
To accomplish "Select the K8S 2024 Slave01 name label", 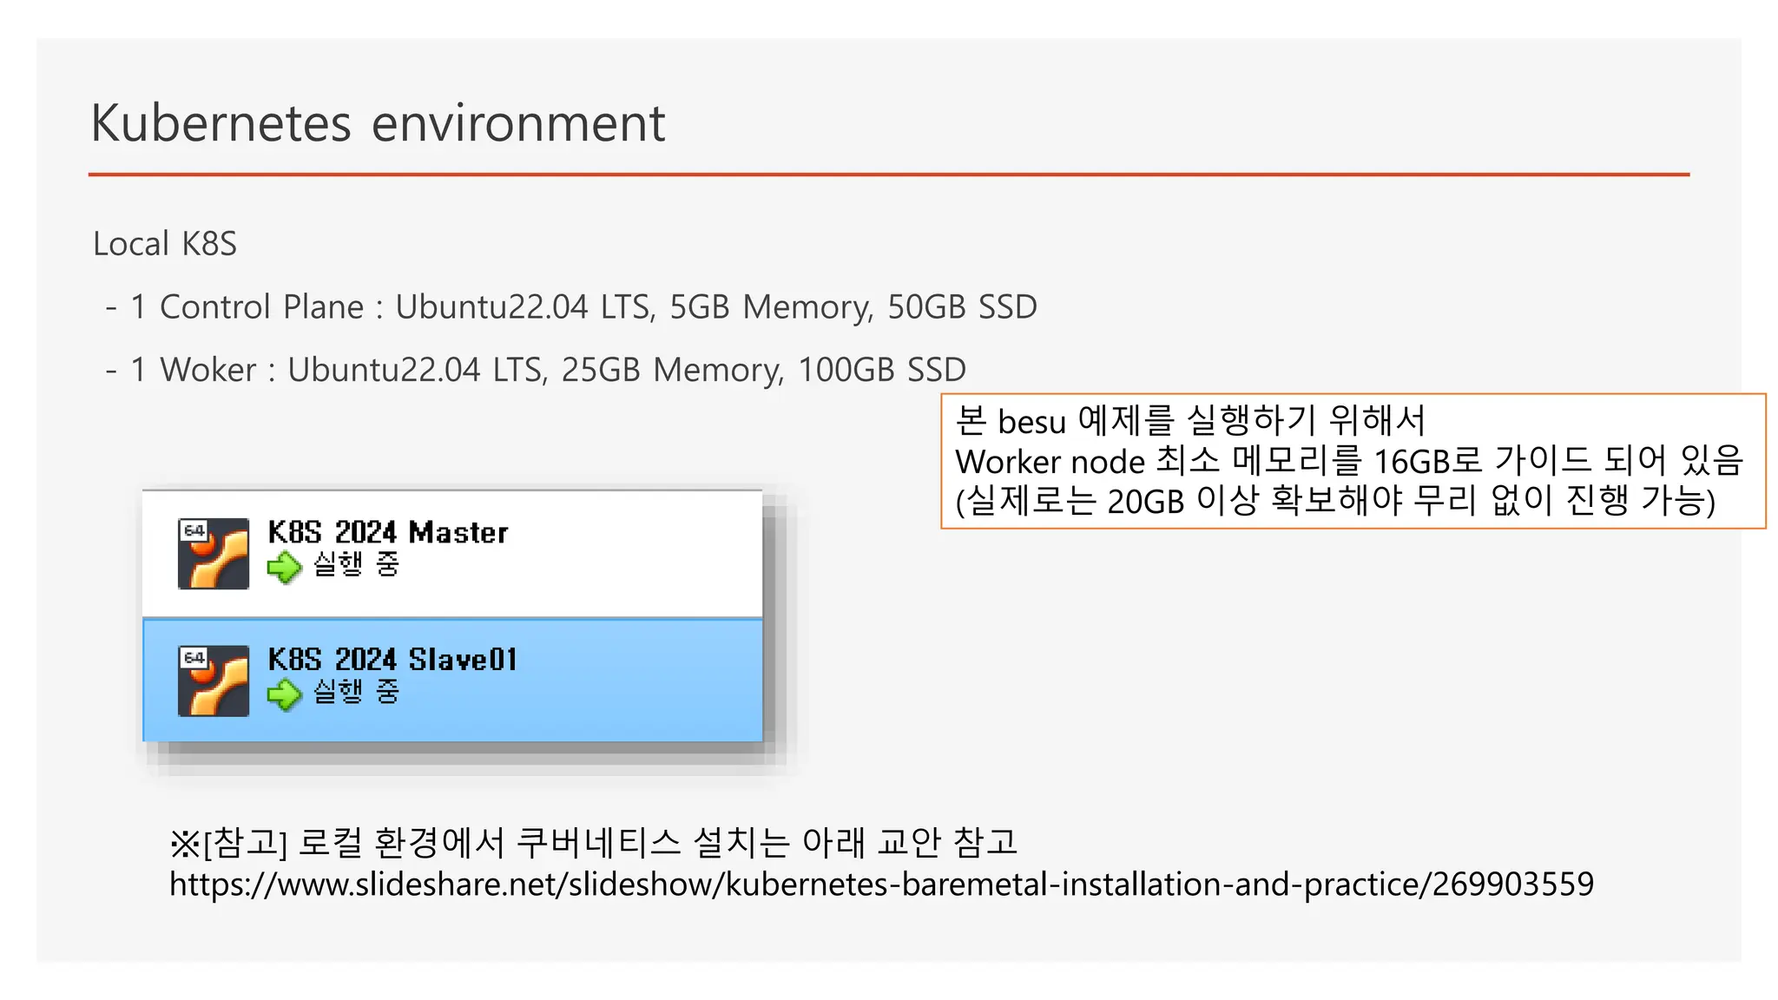I will click(392, 660).
